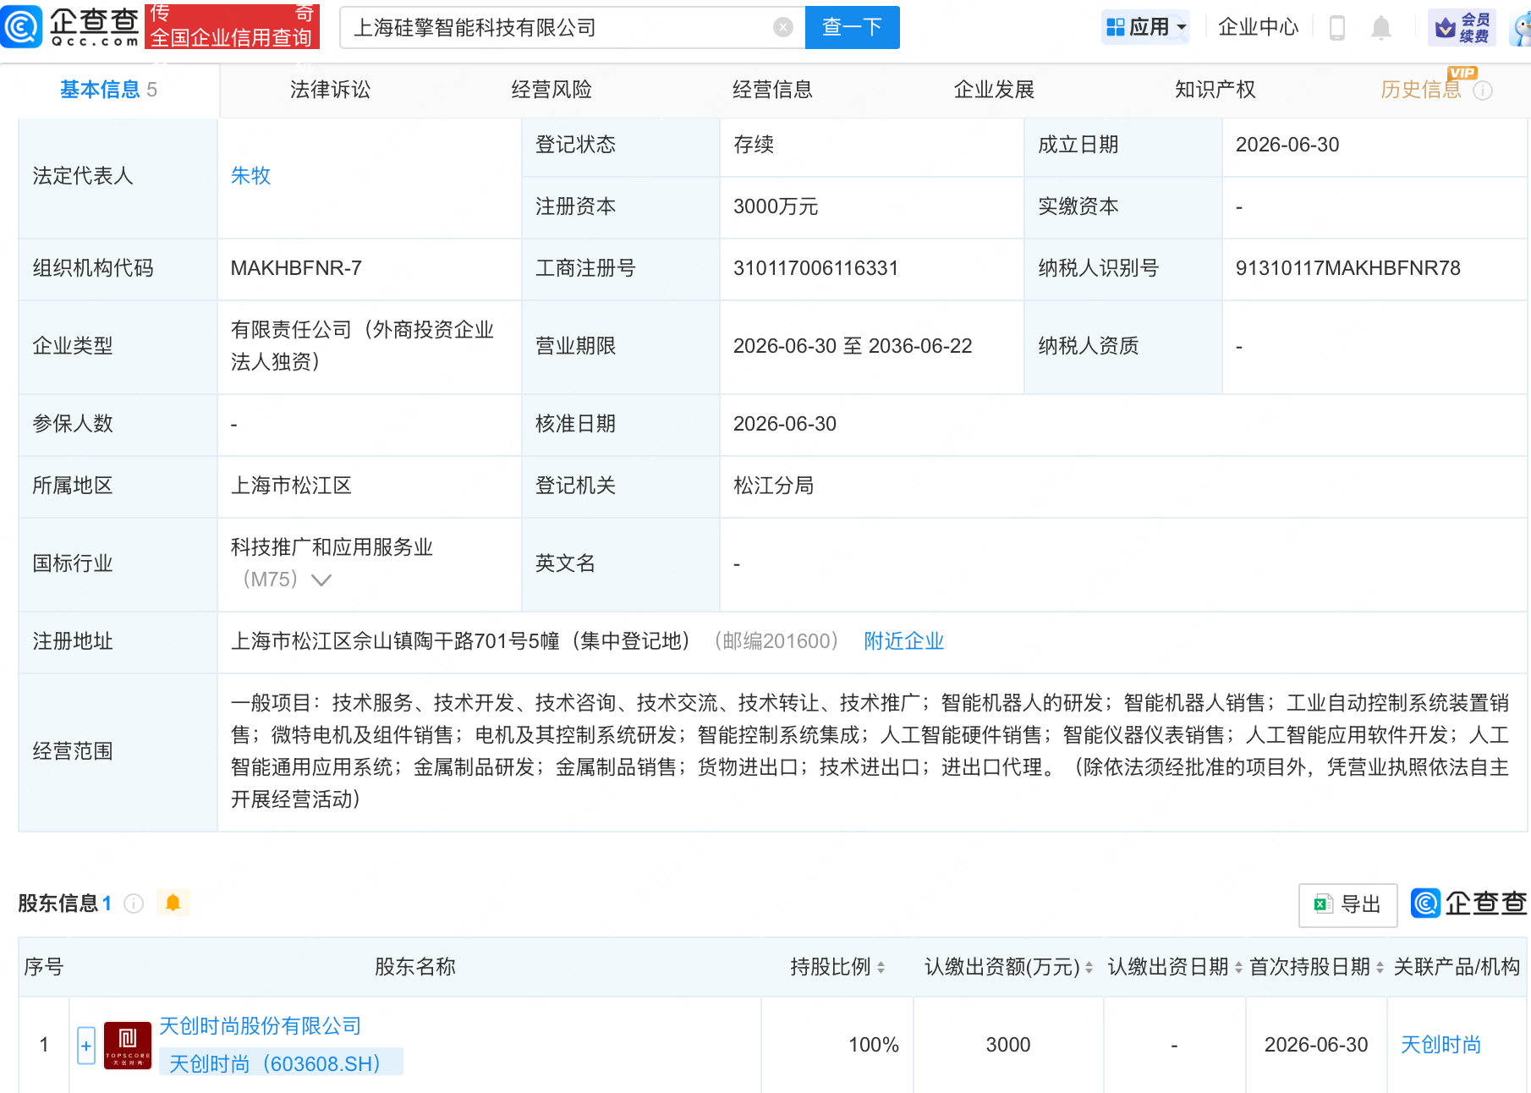
Task: Sort by 认缴出资日期 column
Action: [1238, 967]
